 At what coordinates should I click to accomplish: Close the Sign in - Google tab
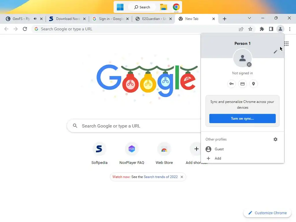pos(127,19)
